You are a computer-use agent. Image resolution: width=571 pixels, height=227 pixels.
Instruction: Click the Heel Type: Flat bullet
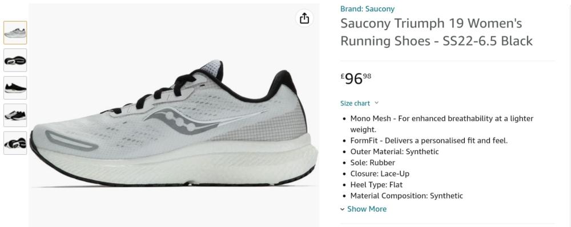[376, 185]
